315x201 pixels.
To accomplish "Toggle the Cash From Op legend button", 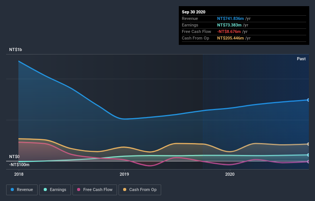I will pyautogui.click(x=140, y=190).
